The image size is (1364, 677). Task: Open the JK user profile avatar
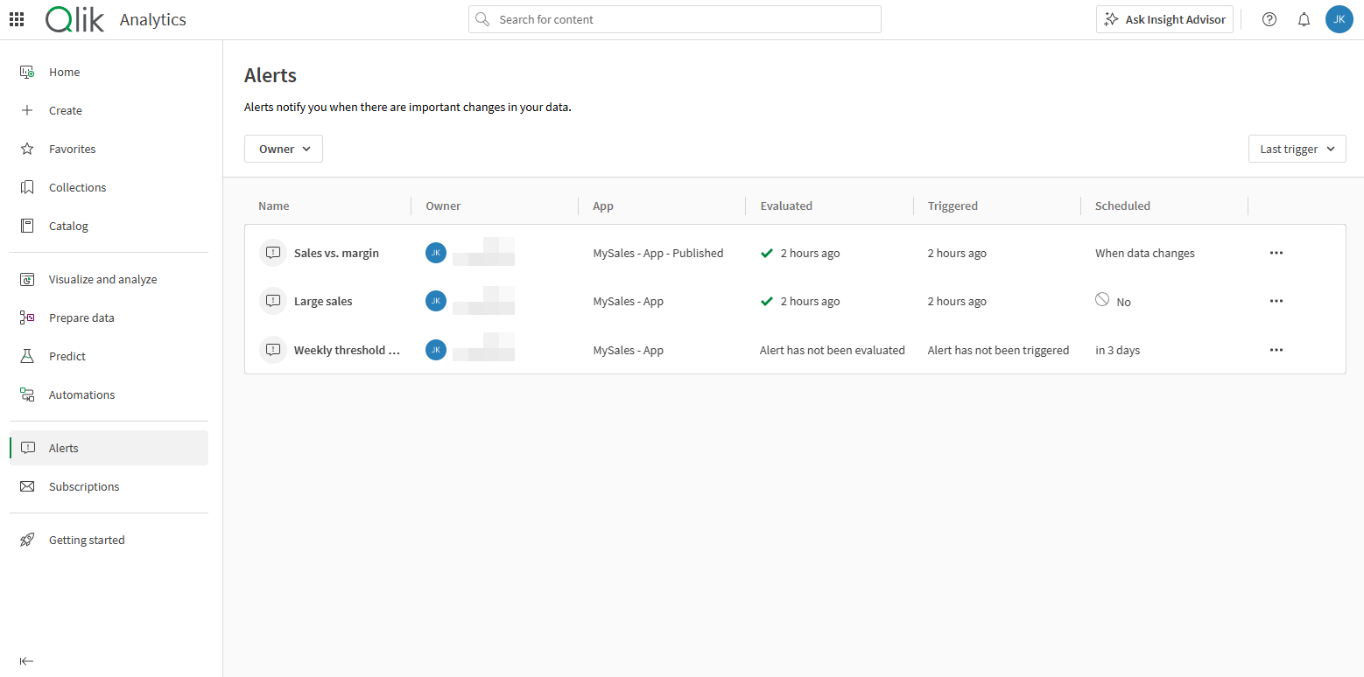pos(1339,19)
